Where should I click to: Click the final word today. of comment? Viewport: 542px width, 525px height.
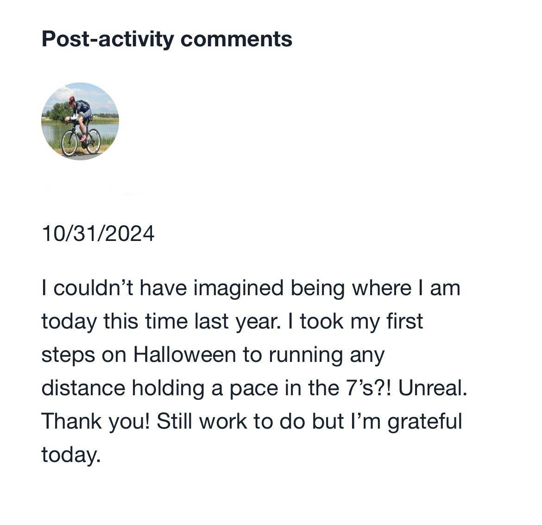tap(71, 455)
